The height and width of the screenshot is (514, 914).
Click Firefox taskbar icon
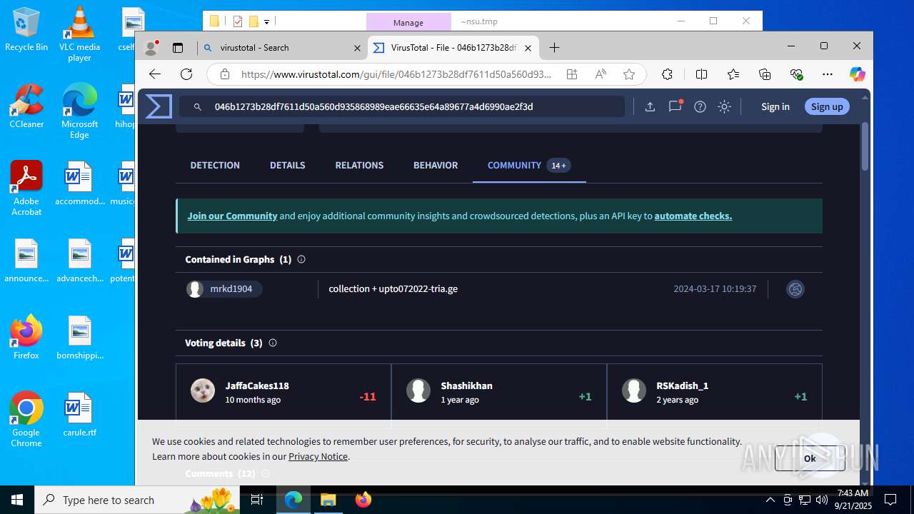pos(363,500)
